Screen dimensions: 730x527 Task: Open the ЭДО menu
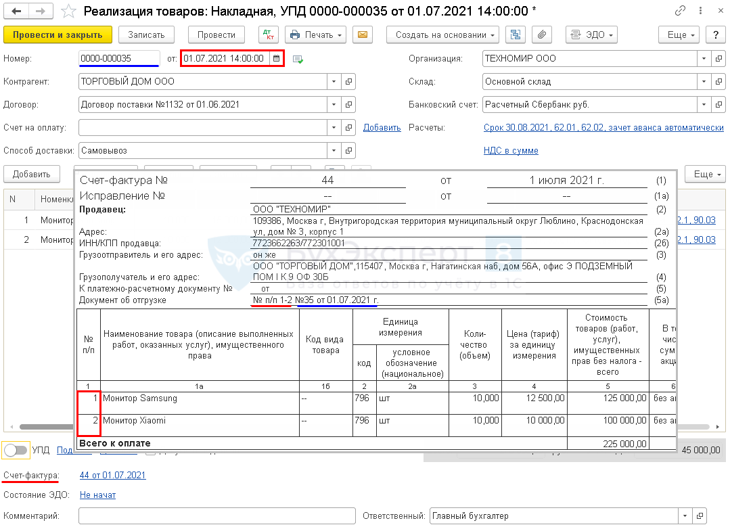pyautogui.click(x=591, y=35)
